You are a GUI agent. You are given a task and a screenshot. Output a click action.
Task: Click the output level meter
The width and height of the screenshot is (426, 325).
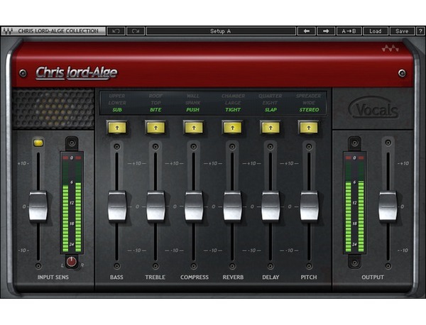pos(354,203)
